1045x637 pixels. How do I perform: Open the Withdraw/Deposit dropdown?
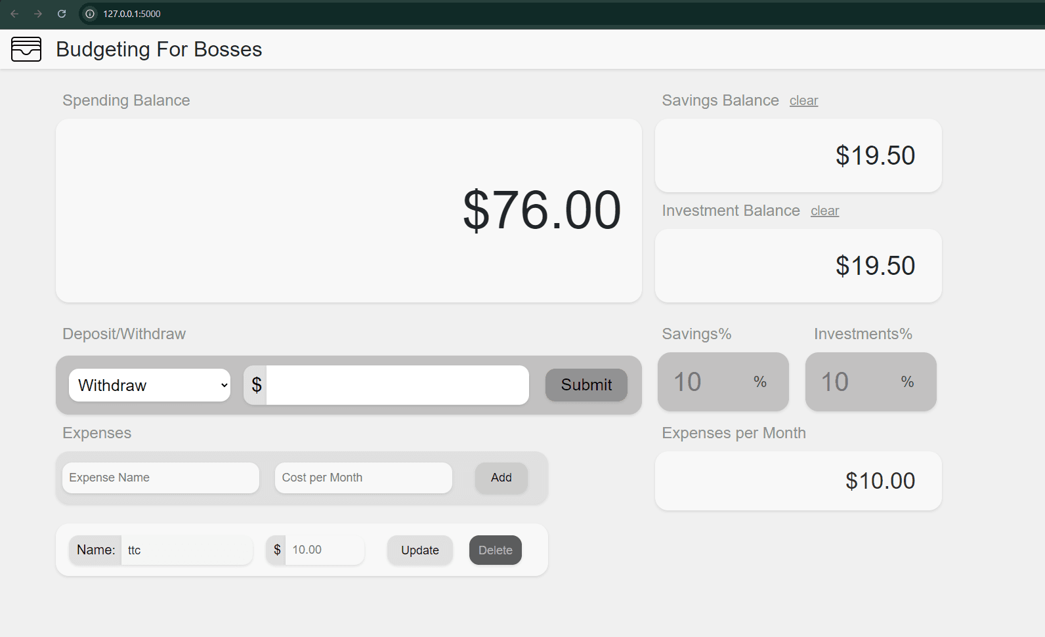pos(150,385)
